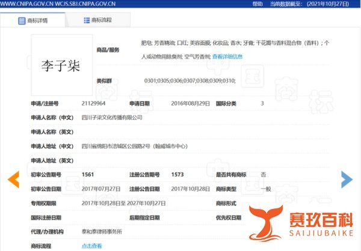Click the 商标流程 list icon
The height and width of the screenshot is (251, 361).
pos(87,20)
